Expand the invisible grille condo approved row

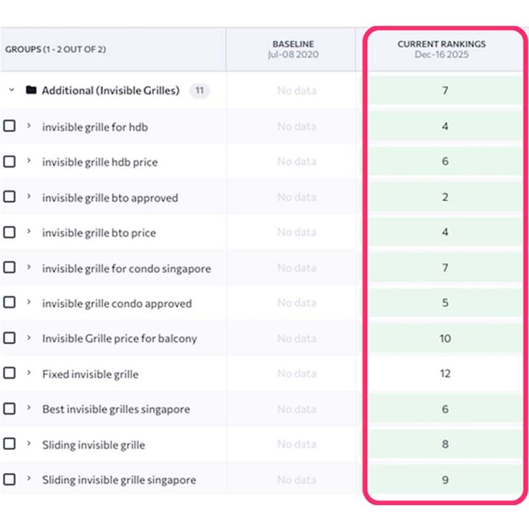[x=28, y=302]
